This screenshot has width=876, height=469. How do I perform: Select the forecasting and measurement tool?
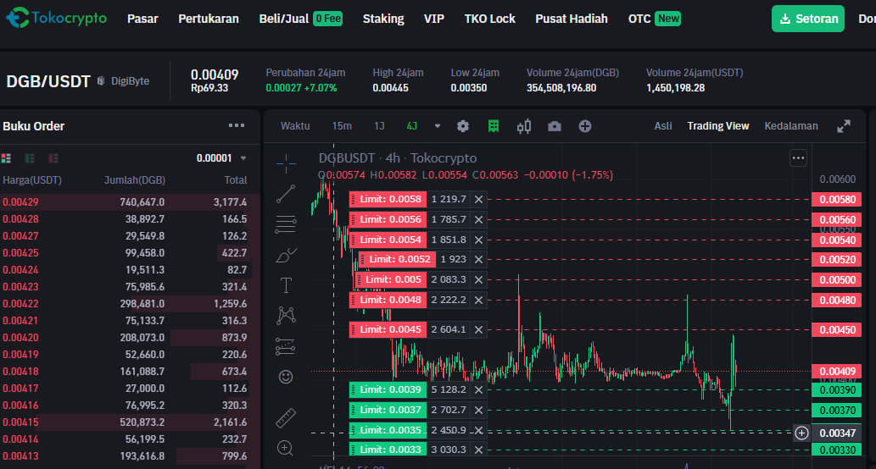tap(286, 346)
